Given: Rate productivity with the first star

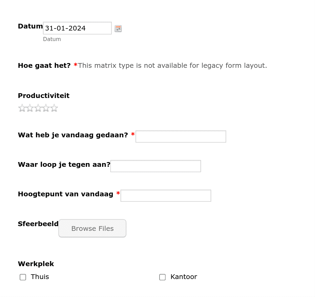Looking at the screenshot, I should pyautogui.click(x=22, y=108).
